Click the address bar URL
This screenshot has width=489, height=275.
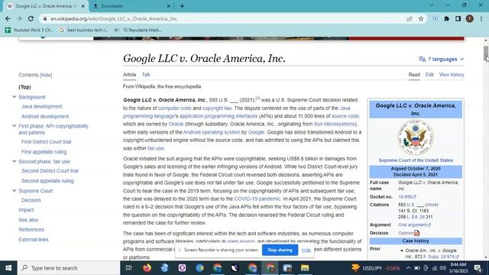click(x=114, y=18)
